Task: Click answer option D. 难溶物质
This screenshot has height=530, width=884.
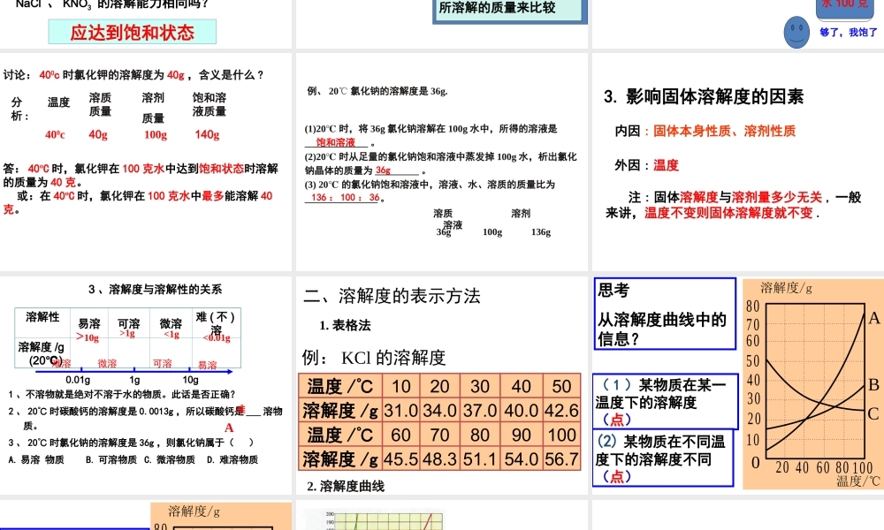Action: click(x=232, y=460)
